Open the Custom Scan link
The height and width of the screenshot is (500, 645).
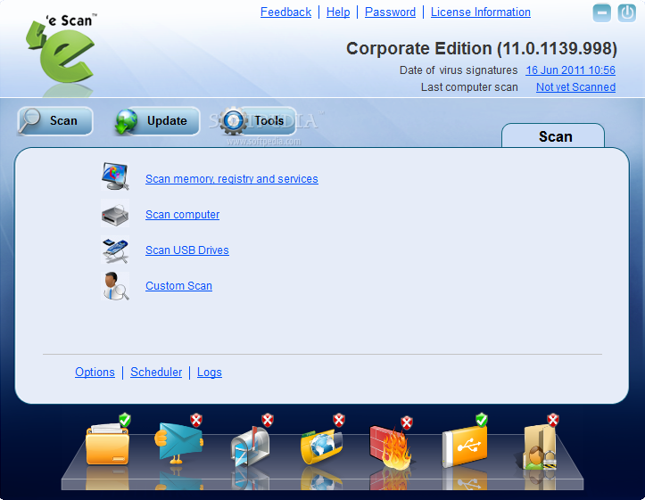point(179,286)
